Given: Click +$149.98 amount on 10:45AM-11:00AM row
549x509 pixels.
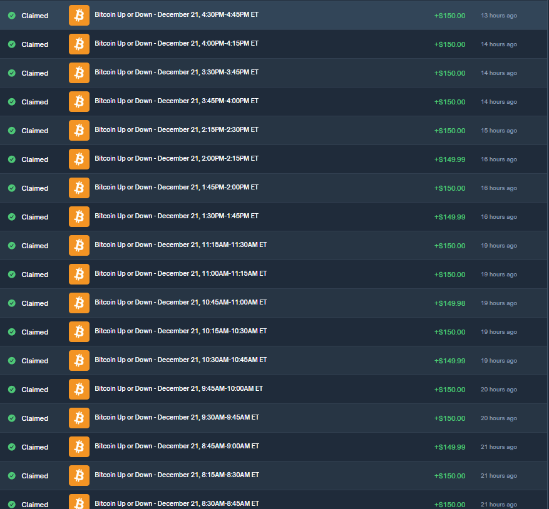Looking at the screenshot, I should click(x=450, y=303).
